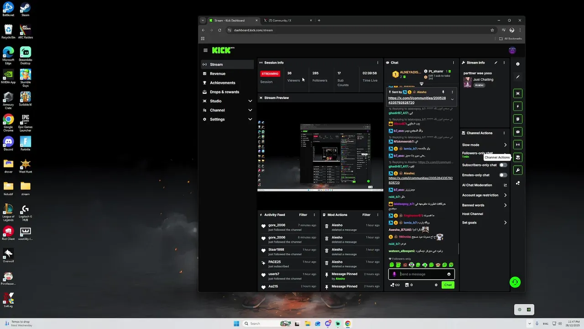Toggle the Channel Actions widget icon in sidebar
The height and width of the screenshot is (329, 584).
[x=518, y=157]
